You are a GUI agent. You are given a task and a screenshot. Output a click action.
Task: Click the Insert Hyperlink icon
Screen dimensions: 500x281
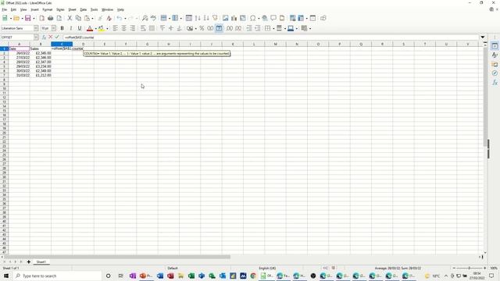(265, 18)
